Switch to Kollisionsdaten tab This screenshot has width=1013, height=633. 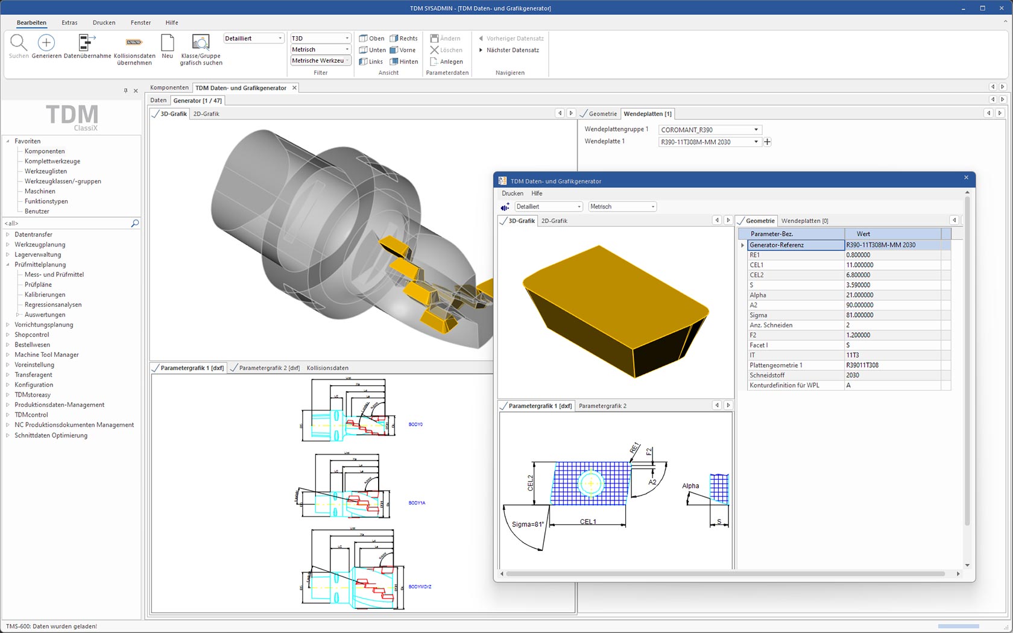pos(327,368)
